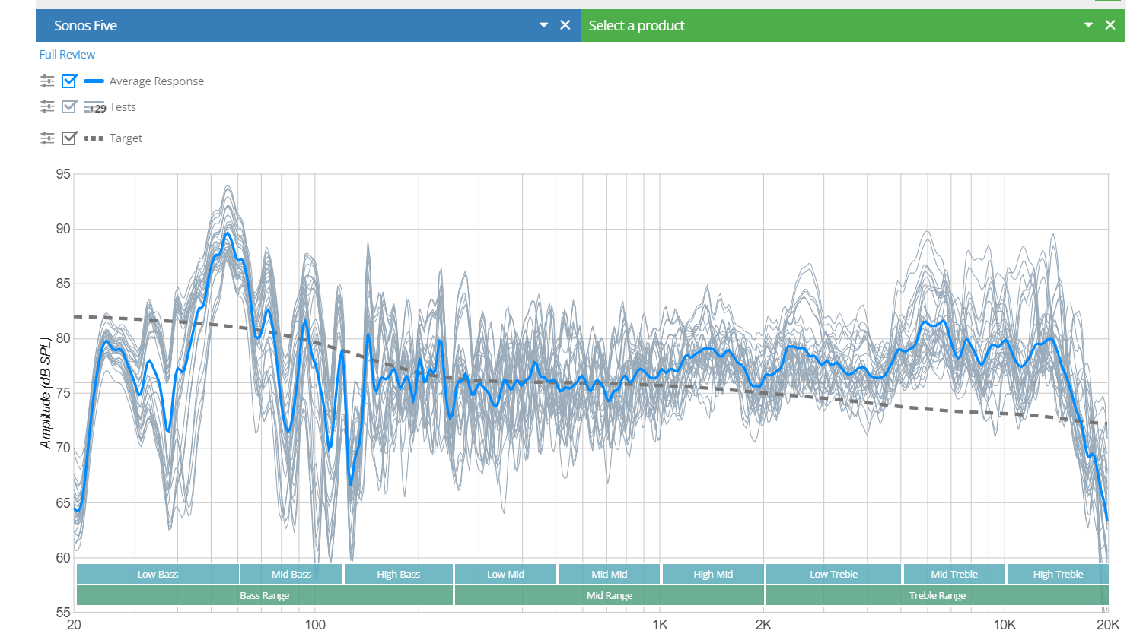The height and width of the screenshot is (637, 1143).
Task: Open settings sliders icon for Tests
Action: tap(47, 106)
